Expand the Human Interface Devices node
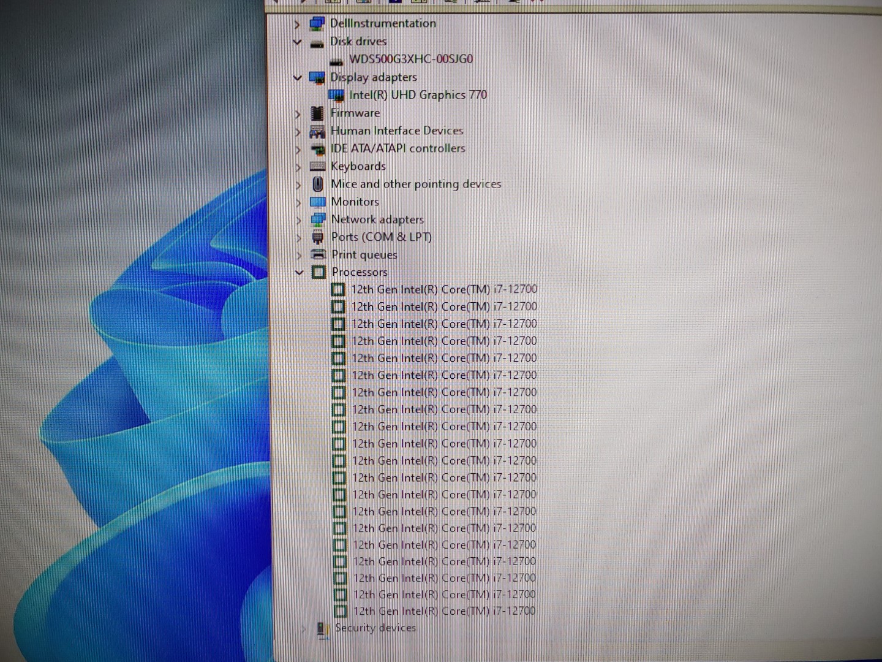 [298, 132]
